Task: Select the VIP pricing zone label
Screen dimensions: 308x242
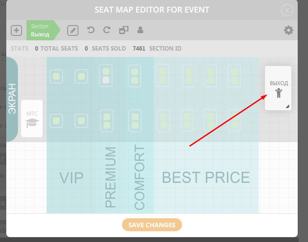Action: [72, 177]
